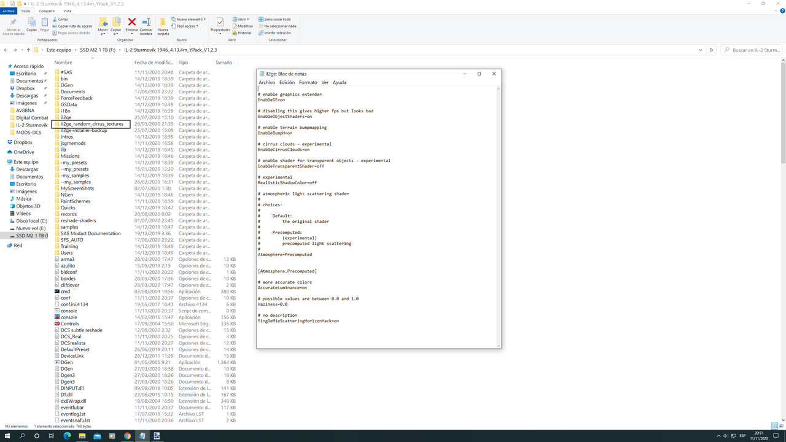
Task: Go back with the left arrow
Action: [x=6, y=50]
